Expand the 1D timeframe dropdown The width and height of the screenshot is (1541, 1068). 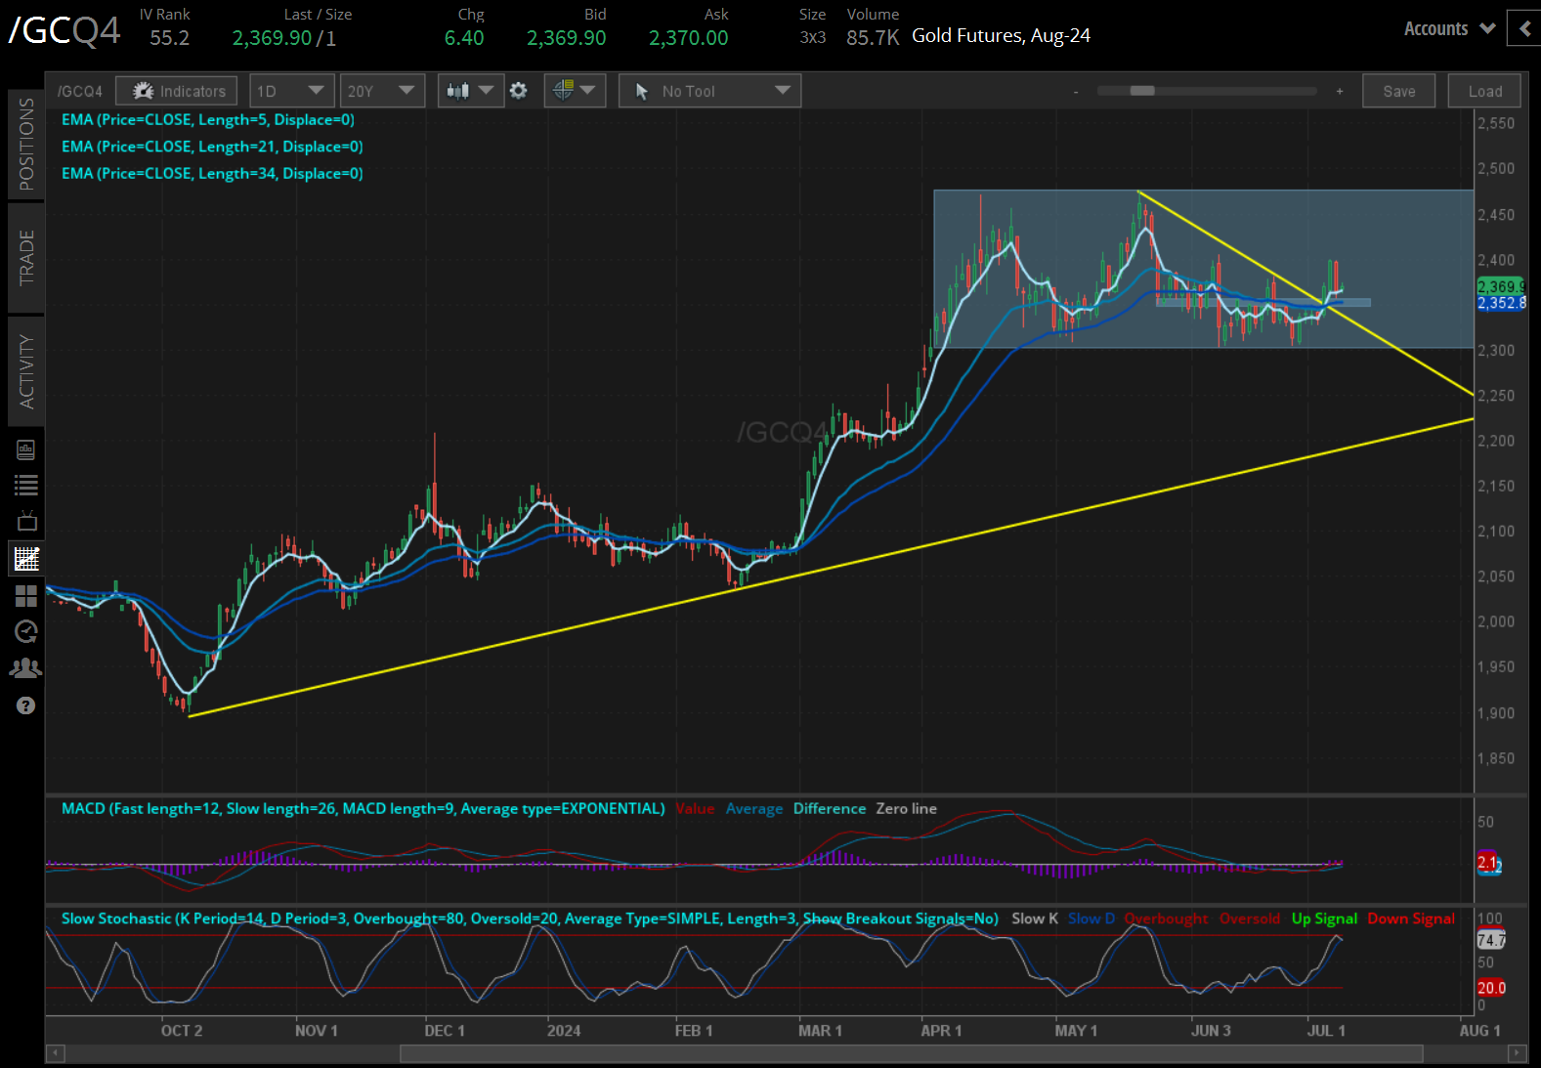point(291,91)
